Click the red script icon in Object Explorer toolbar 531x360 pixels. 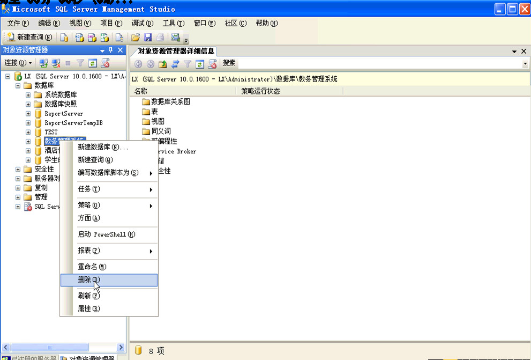106,63
